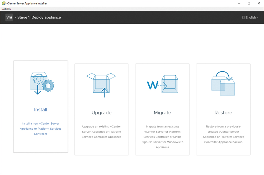Click the Install gears and box icon
The width and height of the screenshot is (264, 175).
point(43,83)
